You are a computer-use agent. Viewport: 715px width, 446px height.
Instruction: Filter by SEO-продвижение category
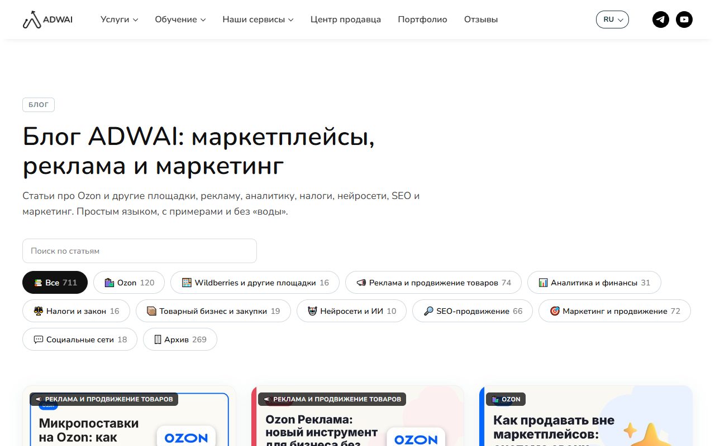473,311
